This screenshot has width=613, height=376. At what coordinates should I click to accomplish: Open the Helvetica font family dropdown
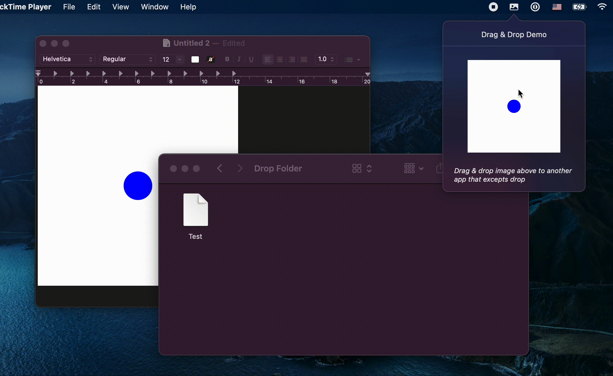pos(68,59)
